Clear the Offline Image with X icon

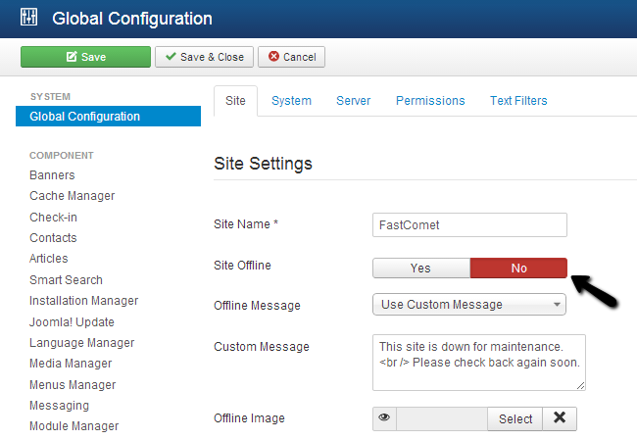(x=560, y=418)
